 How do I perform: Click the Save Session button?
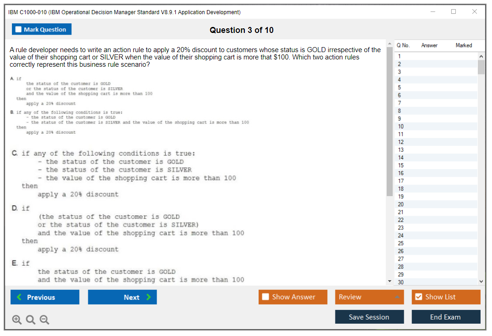(369, 317)
